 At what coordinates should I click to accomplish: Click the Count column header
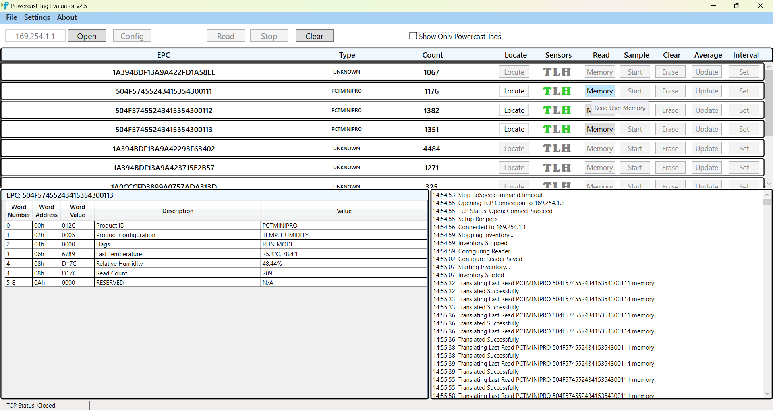(433, 55)
